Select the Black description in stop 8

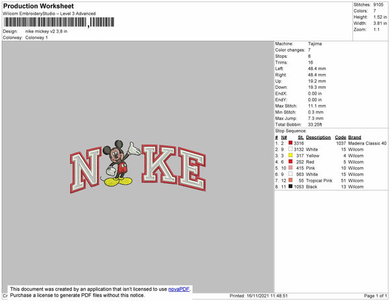click(311, 187)
